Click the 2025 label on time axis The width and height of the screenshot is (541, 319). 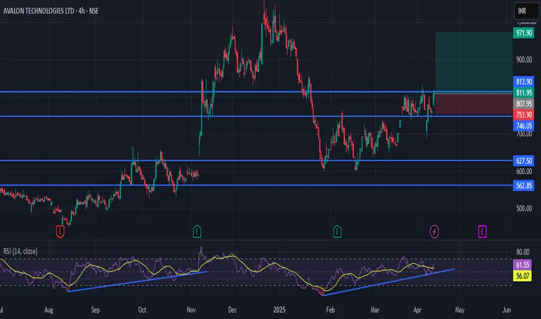pyautogui.click(x=279, y=310)
